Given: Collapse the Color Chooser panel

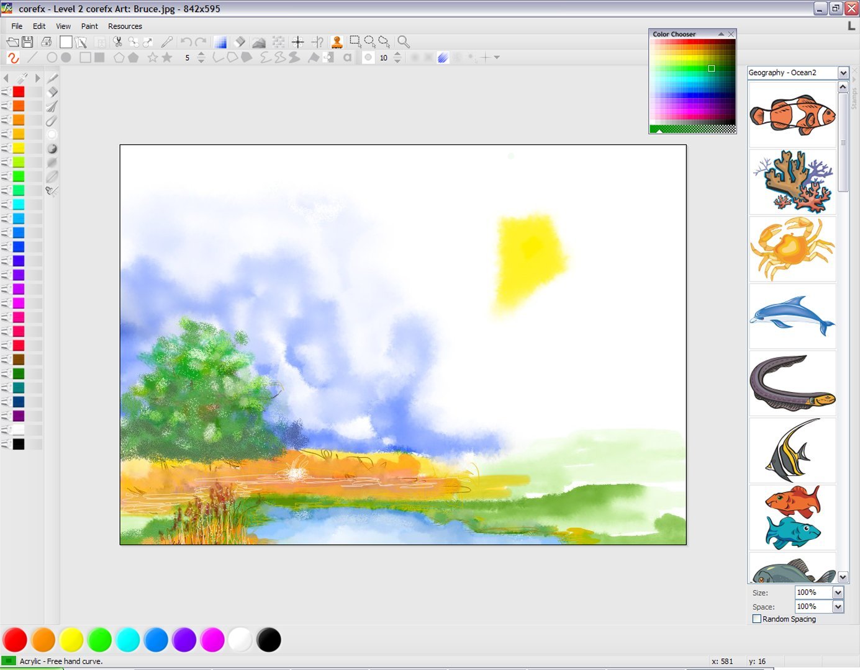Looking at the screenshot, I should click(x=722, y=33).
